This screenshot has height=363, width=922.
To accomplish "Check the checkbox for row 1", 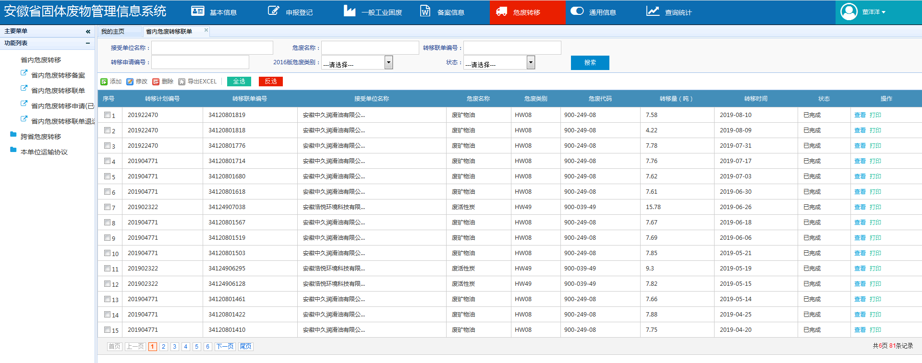I will pyautogui.click(x=108, y=115).
